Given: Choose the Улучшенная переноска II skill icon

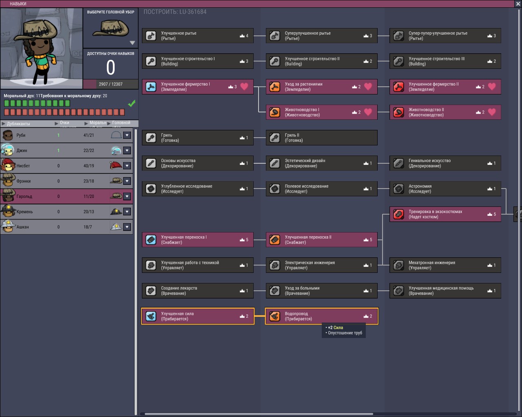Looking at the screenshot, I should [275, 239].
